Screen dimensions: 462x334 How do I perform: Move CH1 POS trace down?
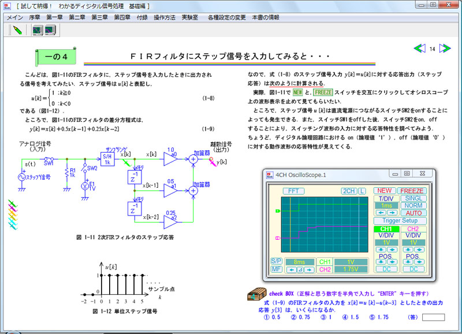pyautogui.click(x=381, y=262)
